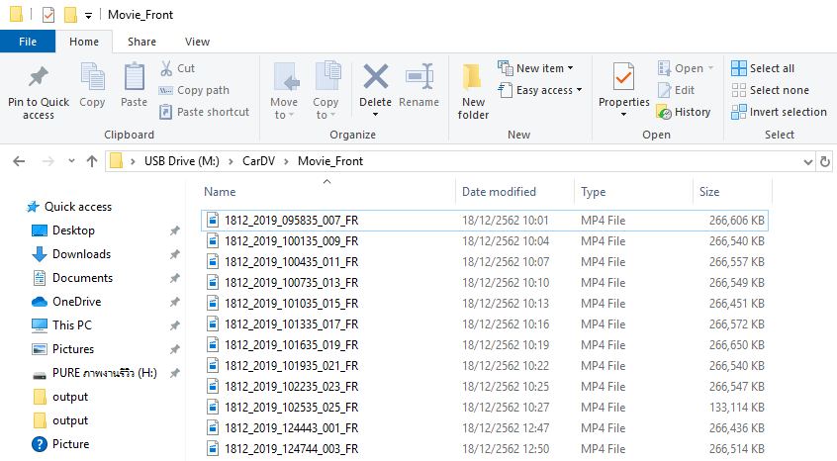Select file 1812_2019_124443_001_FR

pyautogui.click(x=485, y=428)
